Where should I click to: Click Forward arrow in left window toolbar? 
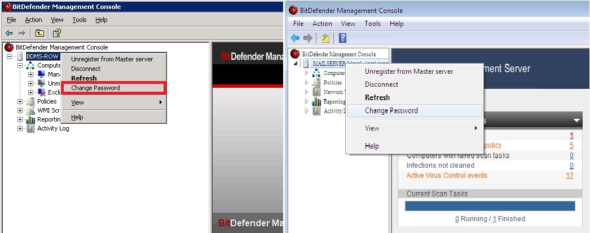22,33
